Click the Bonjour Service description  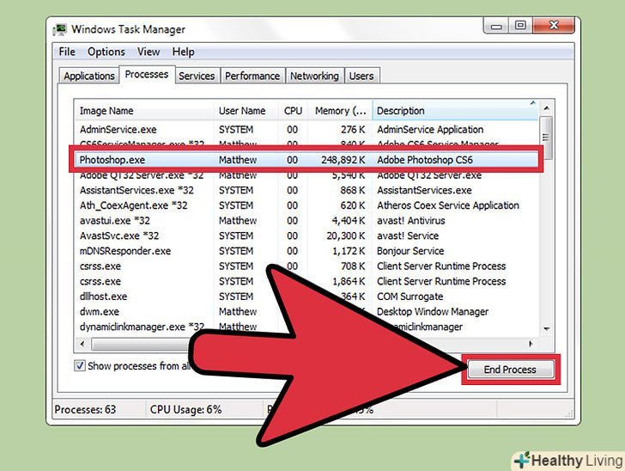pyautogui.click(x=410, y=251)
